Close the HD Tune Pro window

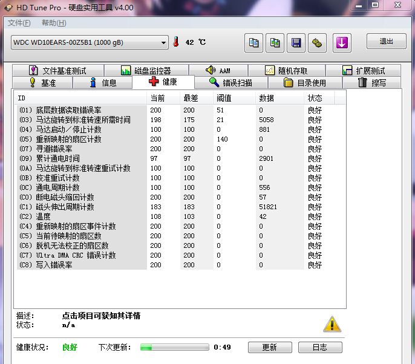(x=397, y=5)
